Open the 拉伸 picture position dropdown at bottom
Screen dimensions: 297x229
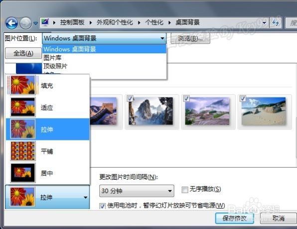tap(47, 197)
